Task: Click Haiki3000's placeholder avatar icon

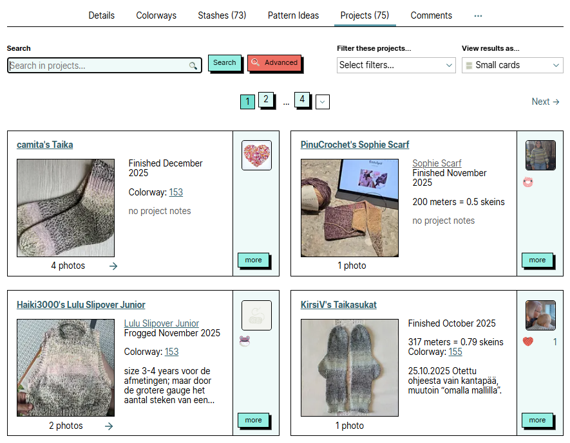Action: click(x=256, y=316)
